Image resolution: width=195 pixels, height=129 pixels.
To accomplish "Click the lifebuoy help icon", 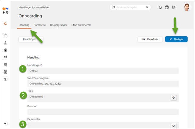I will (167, 7).
